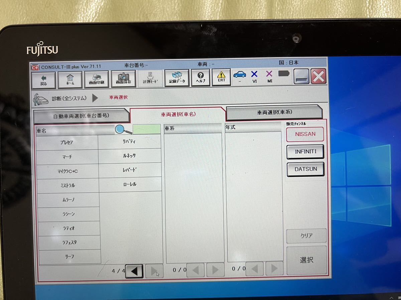
Task: Choose the ミストラル vehicle name
Action: coord(68,186)
